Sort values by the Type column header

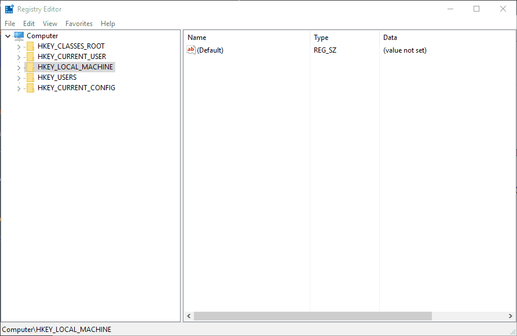pyautogui.click(x=344, y=38)
